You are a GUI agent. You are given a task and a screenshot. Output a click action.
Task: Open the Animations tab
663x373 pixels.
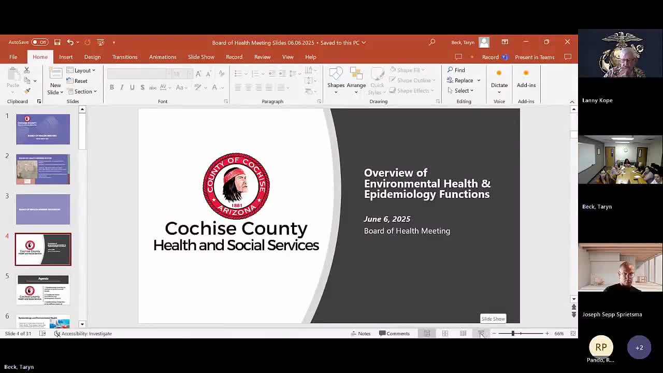pos(163,57)
